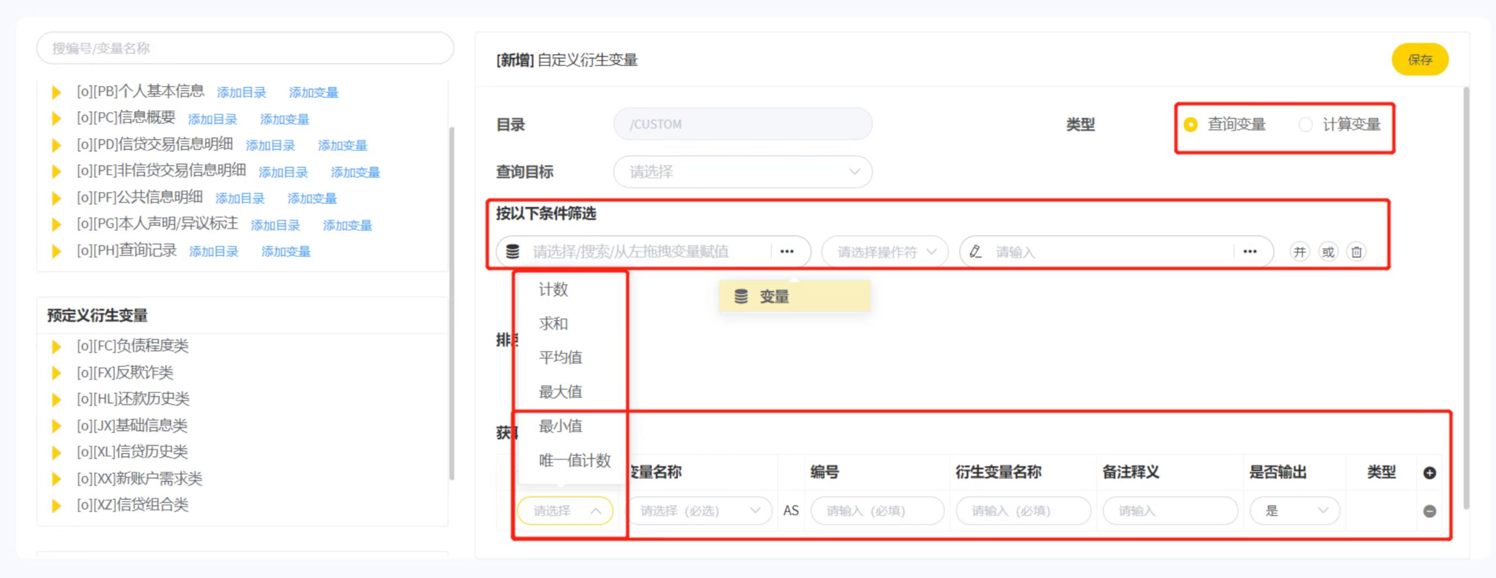Expand the [PF]公共信息明细 tree node
1496x578 pixels.
[x=57, y=198]
